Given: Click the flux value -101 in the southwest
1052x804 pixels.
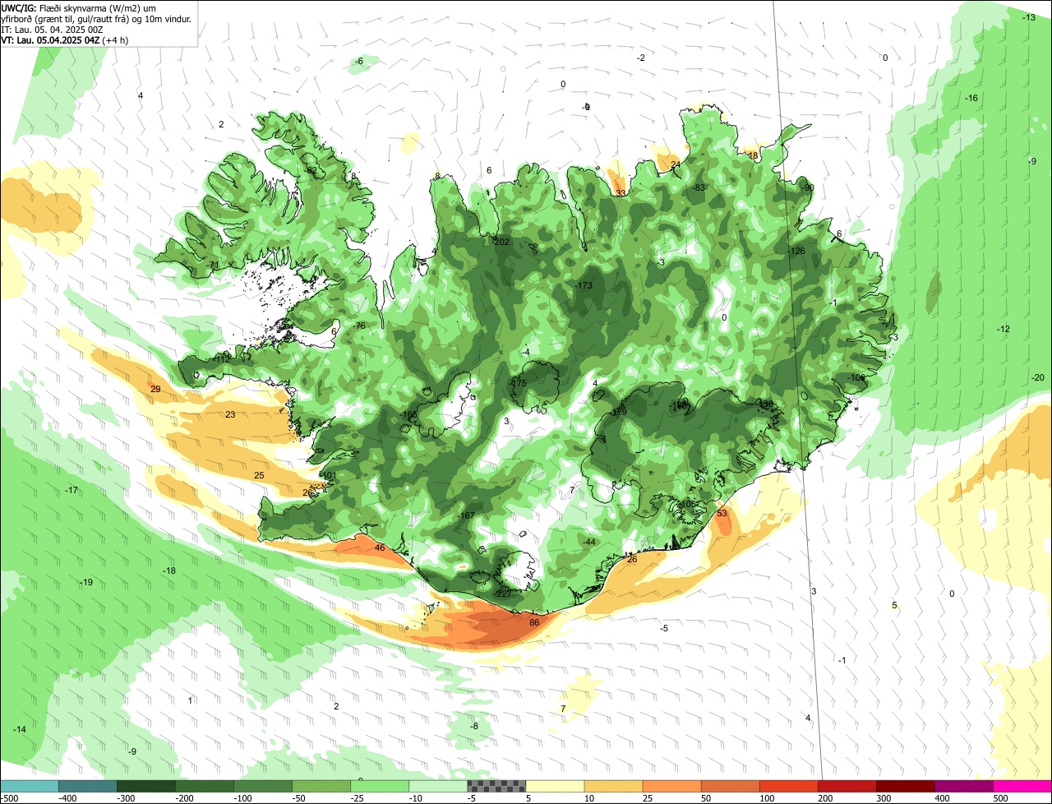Looking at the screenshot, I should click(x=329, y=475).
